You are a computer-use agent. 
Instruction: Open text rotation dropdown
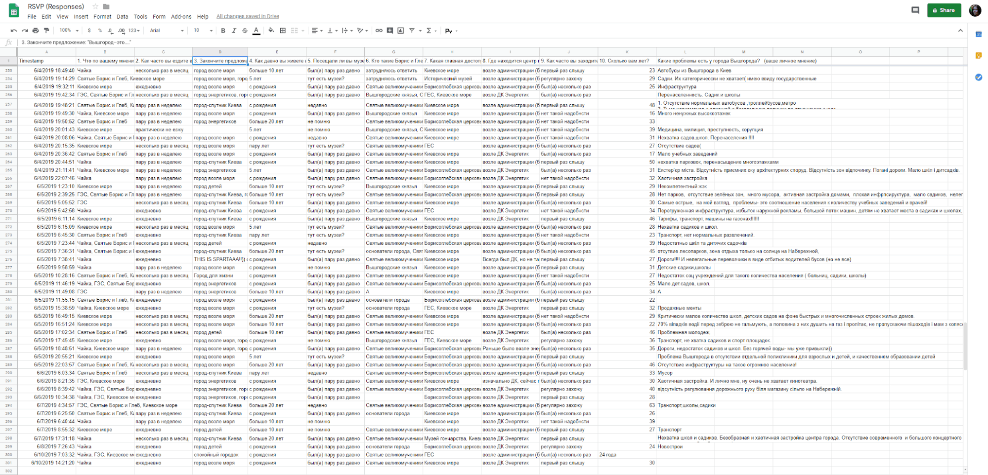pos(363,31)
